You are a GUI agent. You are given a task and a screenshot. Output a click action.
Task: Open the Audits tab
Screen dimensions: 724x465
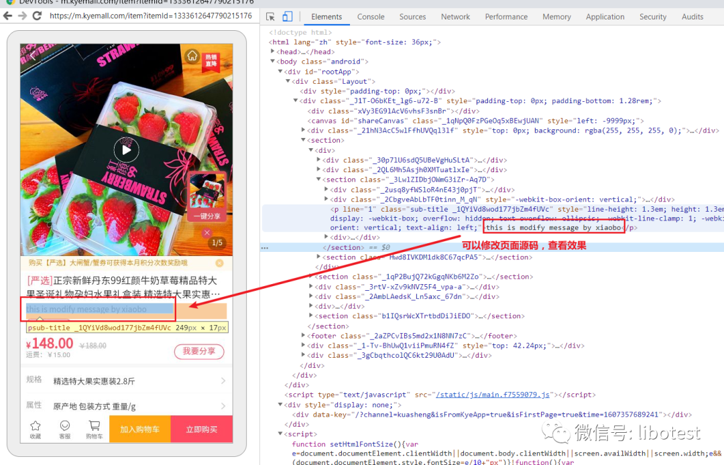pos(692,17)
